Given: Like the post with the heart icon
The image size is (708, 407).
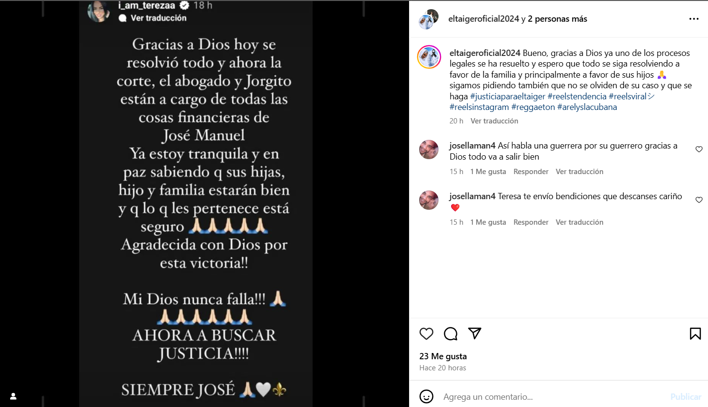Looking at the screenshot, I should (x=426, y=334).
